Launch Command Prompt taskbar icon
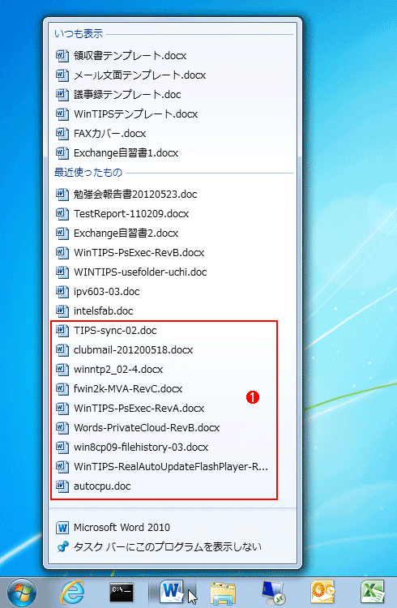Viewport: 397px width, 608px height. click(122, 593)
